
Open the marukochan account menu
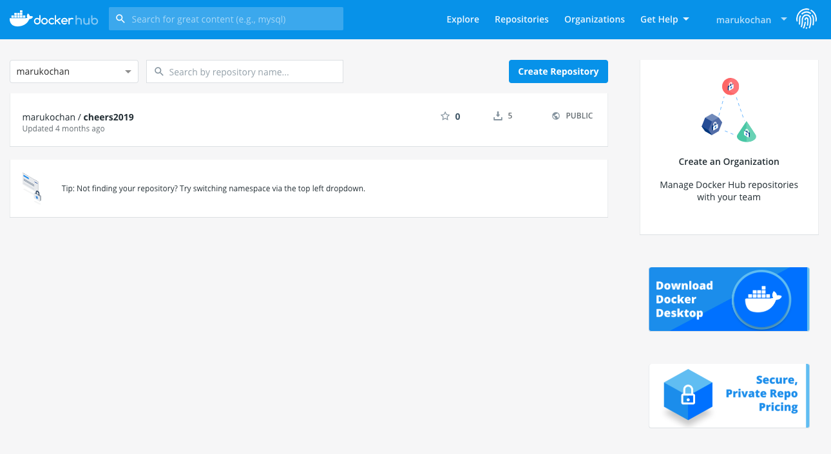pyautogui.click(x=750, y=20)
